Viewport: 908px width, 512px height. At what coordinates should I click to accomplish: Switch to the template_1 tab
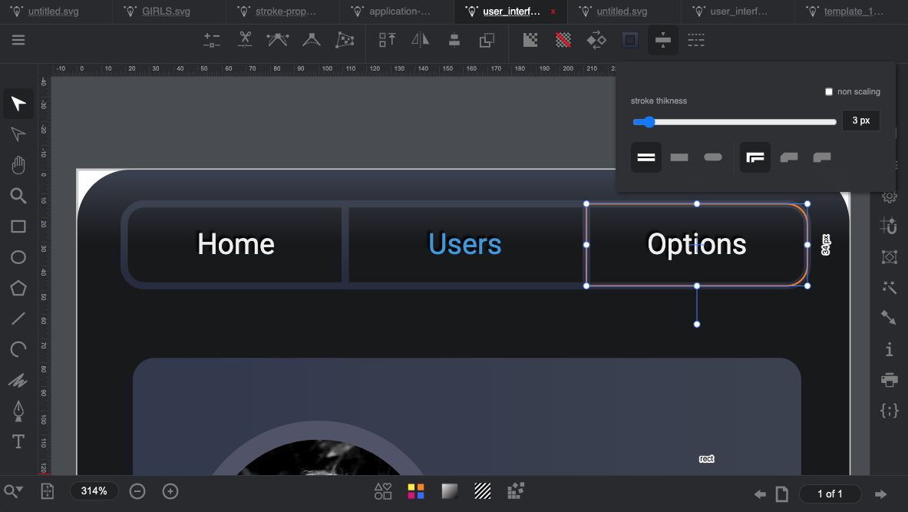pyautogui.click(x=852, y=12)
